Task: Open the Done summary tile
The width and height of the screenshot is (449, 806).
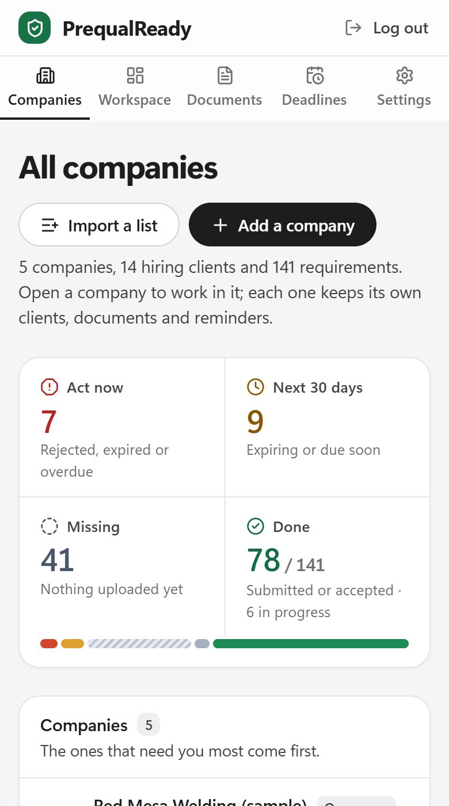Action: 327,567
